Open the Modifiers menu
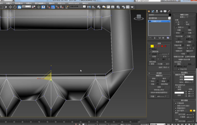Screen dimensions: 197x125 click(x=19, y=3)
